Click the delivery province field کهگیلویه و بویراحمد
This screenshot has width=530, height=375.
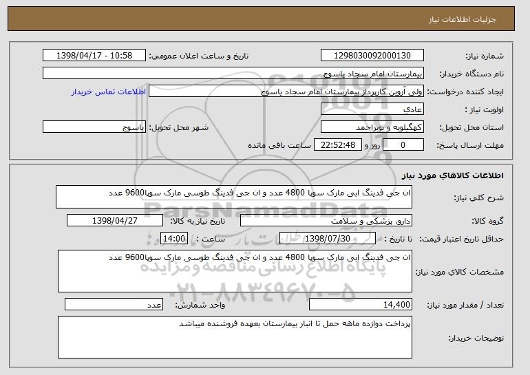tap(372, 127)
